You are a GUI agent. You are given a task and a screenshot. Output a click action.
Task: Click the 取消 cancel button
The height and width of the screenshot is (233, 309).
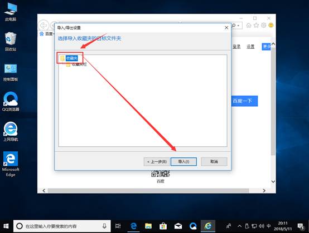(x=214, y=162)
